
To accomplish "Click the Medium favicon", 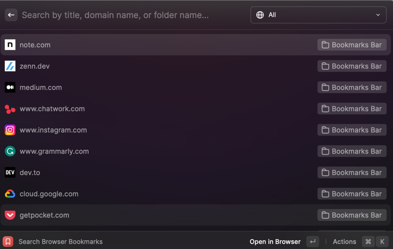I will pyautogui.click(x=10, y=87).
